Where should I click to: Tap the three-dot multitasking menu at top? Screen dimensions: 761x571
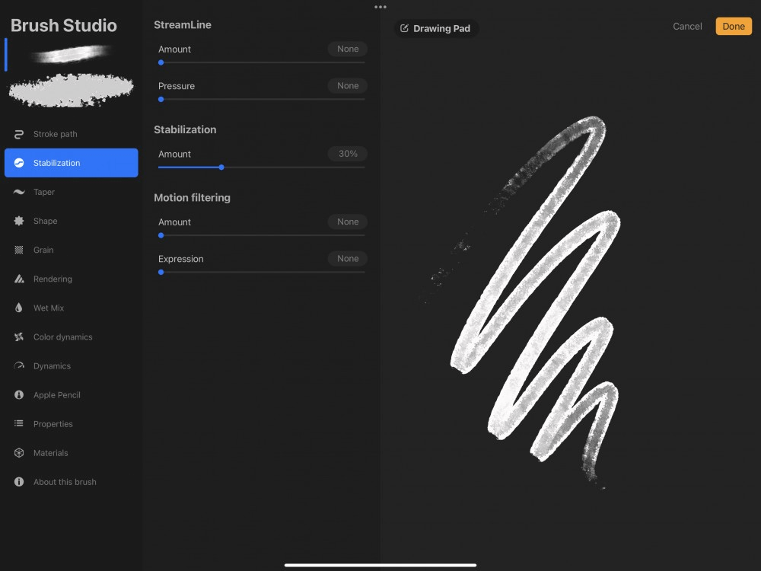pos(380,7)
